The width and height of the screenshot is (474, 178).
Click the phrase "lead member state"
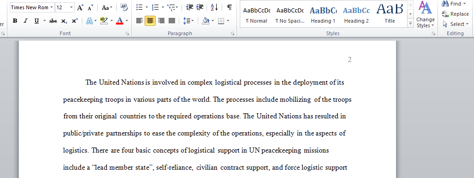coord(121,167)
